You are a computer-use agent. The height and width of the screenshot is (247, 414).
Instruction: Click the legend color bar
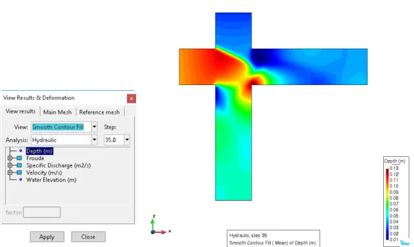pos(387,205)
